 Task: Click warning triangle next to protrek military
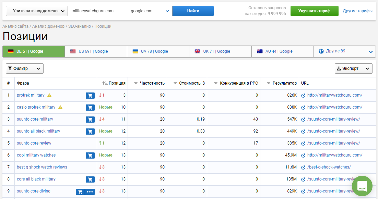pyautogui.click(x=49, y=95)
